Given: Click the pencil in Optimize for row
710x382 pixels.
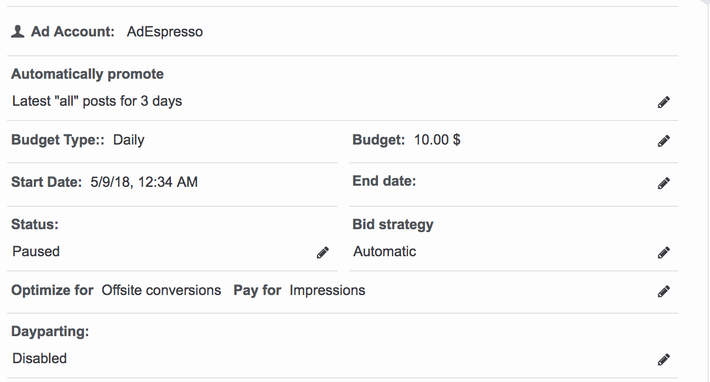Looking at the screenshot, I should pos(664,291).
